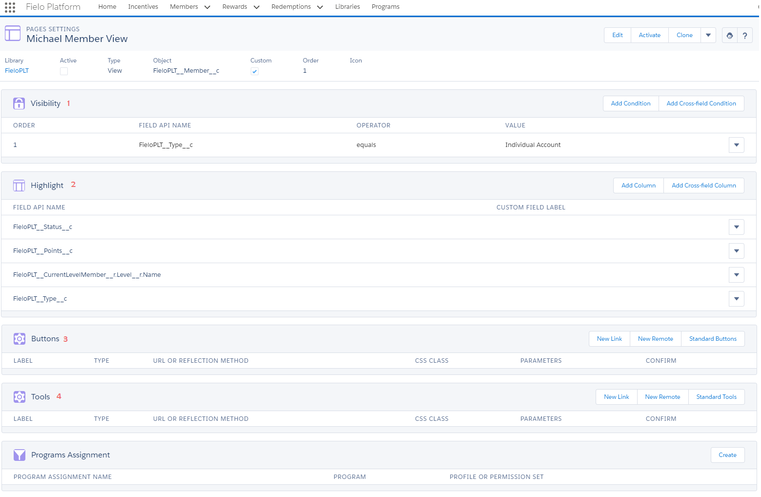The width and height of the screenshot is (761, 497).
Task: Open row actions for Highlight FieloPLT__Type__c column
Action: (x=737, y=299)
